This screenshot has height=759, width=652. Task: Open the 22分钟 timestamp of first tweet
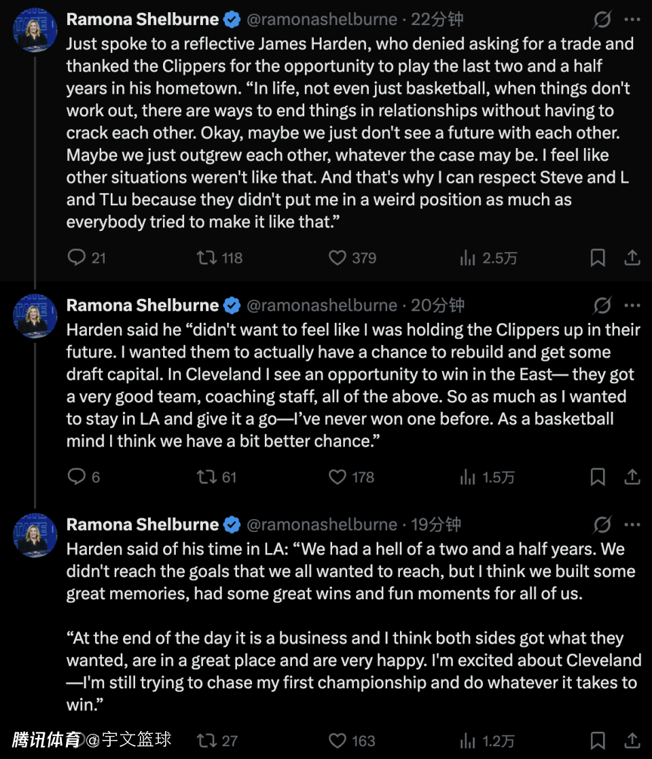click(437, 19)
